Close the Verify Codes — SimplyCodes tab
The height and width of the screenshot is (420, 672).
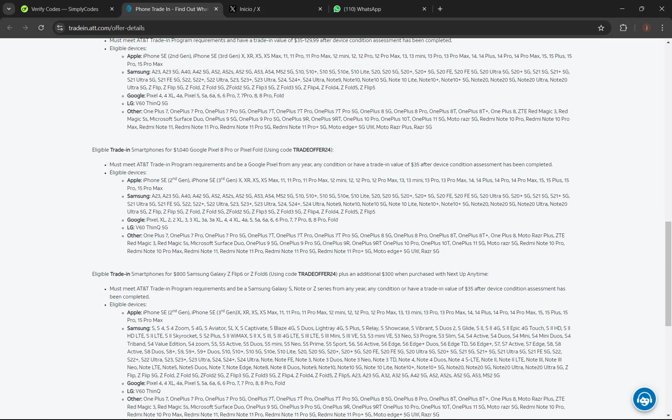(112, 9)
